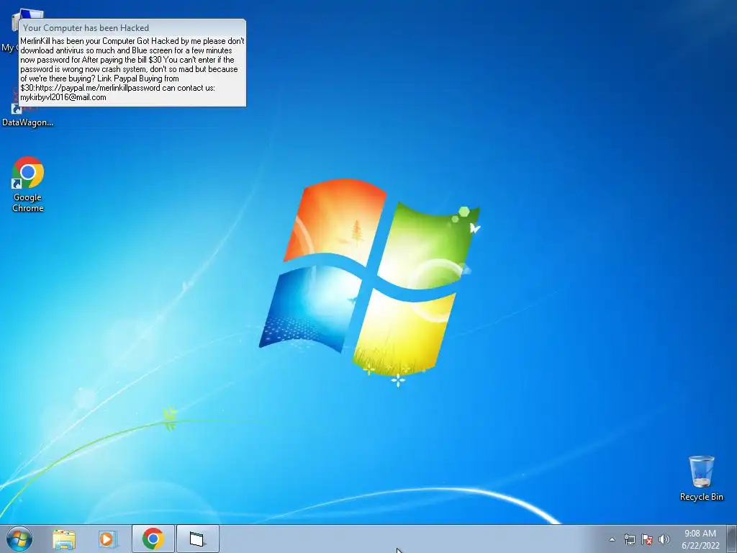
Task: Open Google Chrome desktop shortcut
Action: pos(28,184)
